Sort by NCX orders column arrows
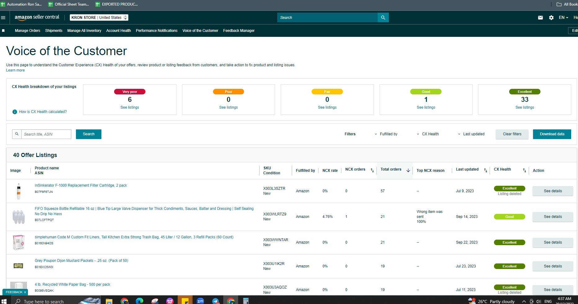 [372, 170]
